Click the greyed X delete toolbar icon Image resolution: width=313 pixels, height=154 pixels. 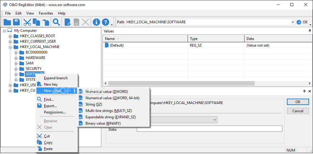[x=86, y=22]
